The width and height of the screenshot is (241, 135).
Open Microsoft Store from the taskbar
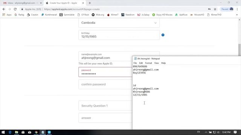pyautogui.click(x=23, y=132)
